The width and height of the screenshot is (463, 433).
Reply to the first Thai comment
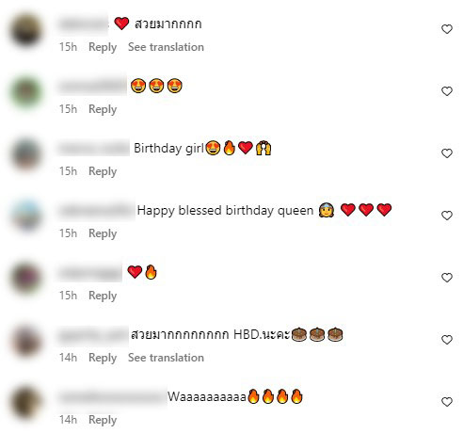103,47
